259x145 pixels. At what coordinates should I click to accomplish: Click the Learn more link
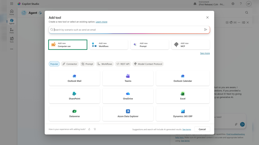point(101,22)
